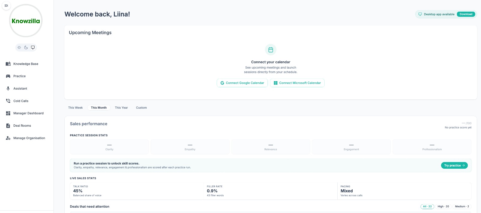
Task: Filter deals by All · 22
Action: tap(427, 206)
